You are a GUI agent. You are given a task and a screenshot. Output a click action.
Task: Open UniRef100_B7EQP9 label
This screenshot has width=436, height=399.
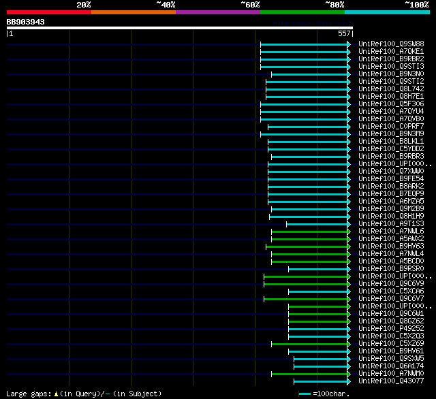[x=391, y=194]
